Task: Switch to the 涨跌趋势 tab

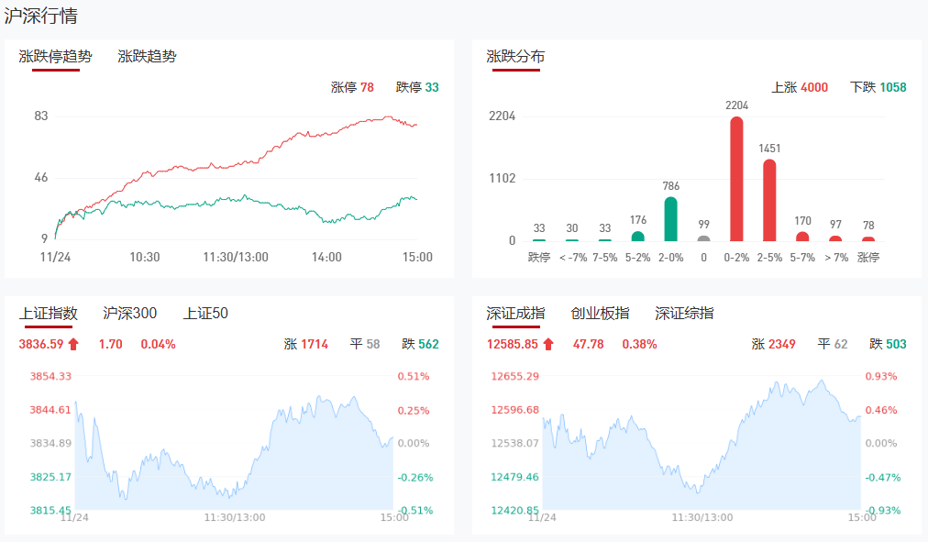Action: pyautogui.click(x=147, y=56)
